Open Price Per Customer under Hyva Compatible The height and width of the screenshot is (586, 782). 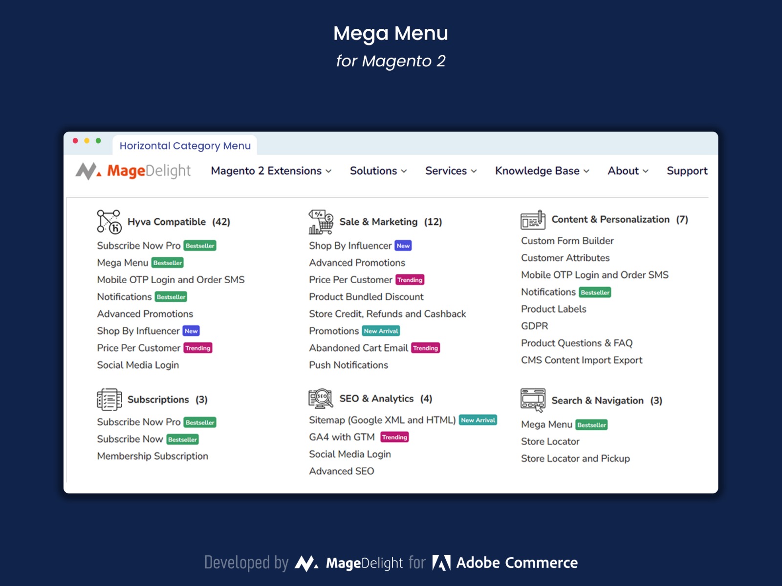[x=139, y=348]
